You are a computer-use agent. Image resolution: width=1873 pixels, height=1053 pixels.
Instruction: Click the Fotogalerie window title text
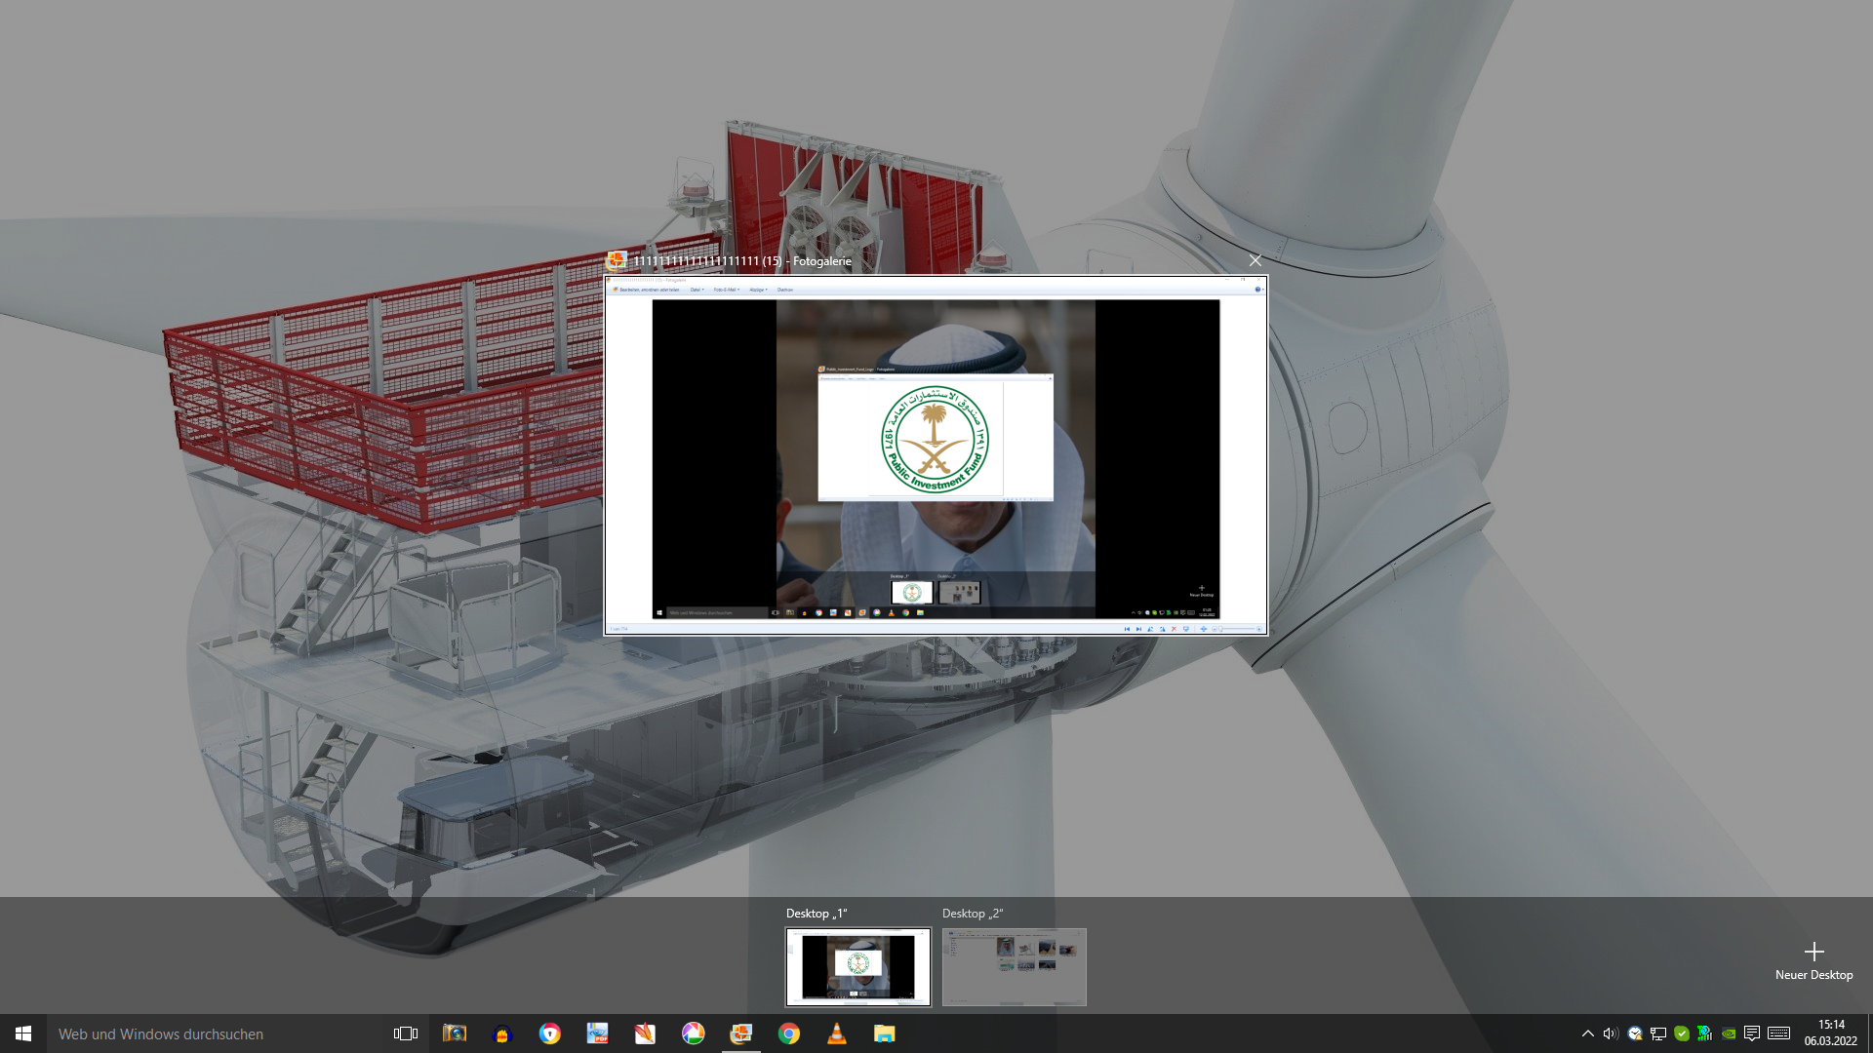(x=742, y=261)
